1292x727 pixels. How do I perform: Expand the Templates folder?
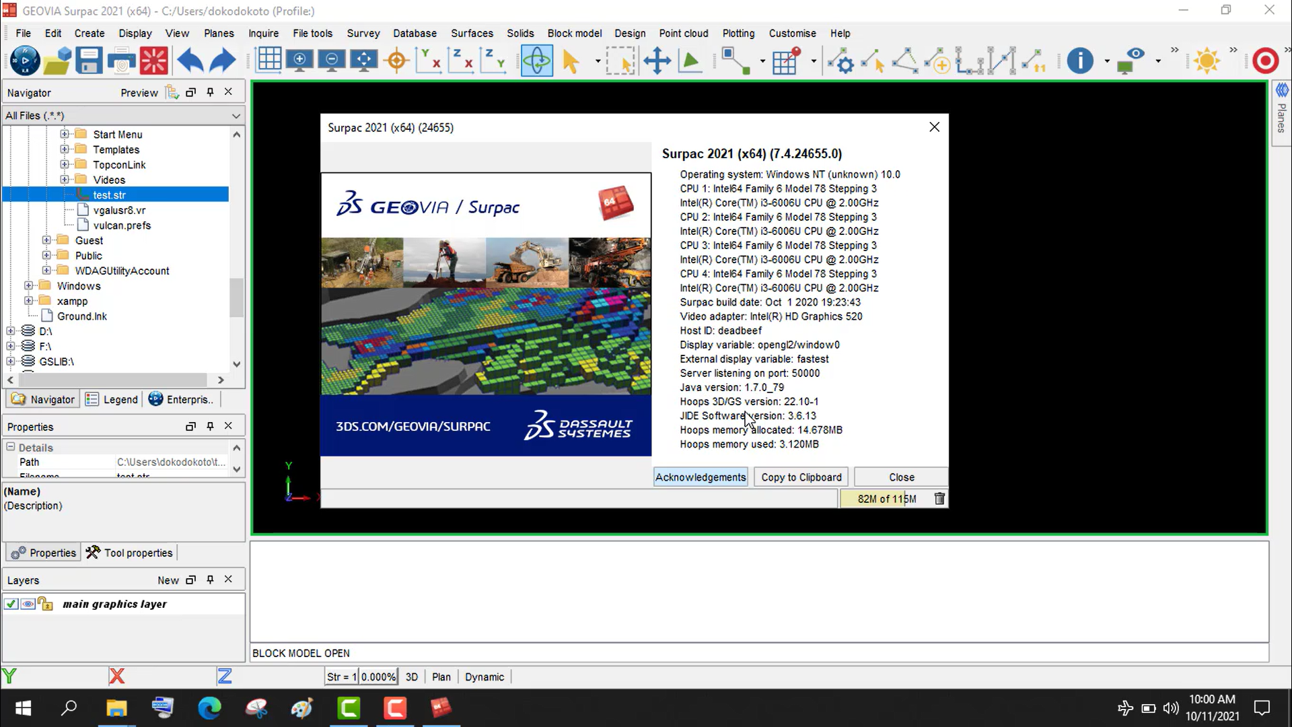(64, 149)
